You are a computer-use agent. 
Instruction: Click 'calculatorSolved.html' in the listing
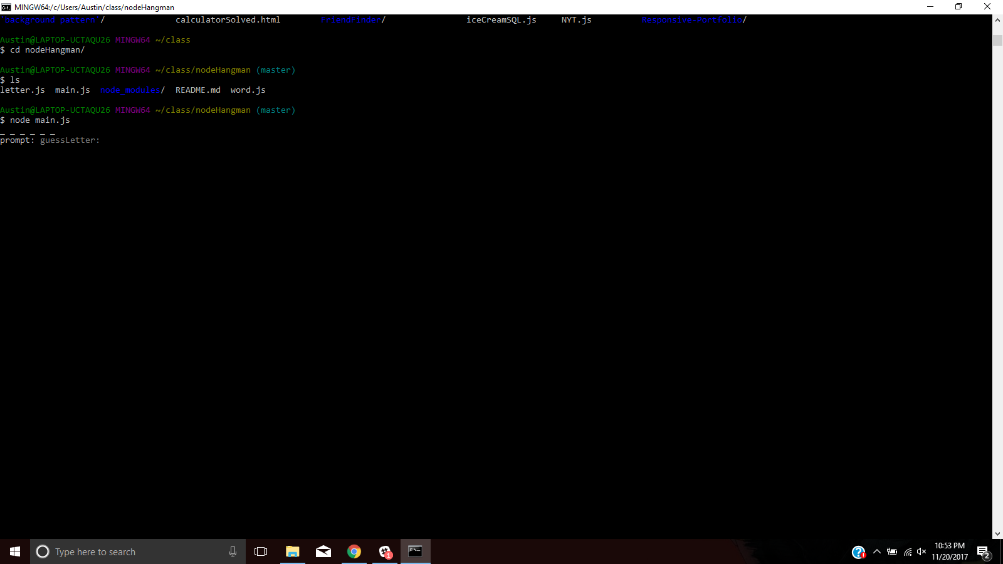[x=228, y=20]
